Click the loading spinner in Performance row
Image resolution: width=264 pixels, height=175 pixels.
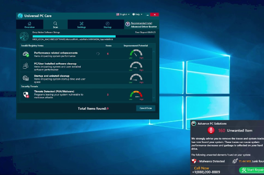[x=98, y=54]
